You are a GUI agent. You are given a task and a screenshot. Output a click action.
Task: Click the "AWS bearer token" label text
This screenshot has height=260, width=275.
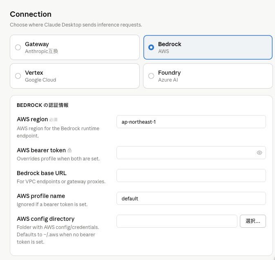(41, 150)
